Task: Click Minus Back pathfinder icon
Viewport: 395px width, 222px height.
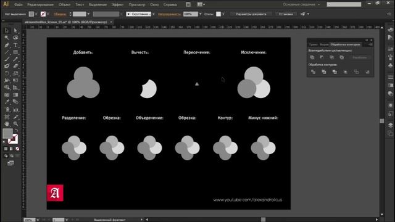Action: click(x=368, y=72)
